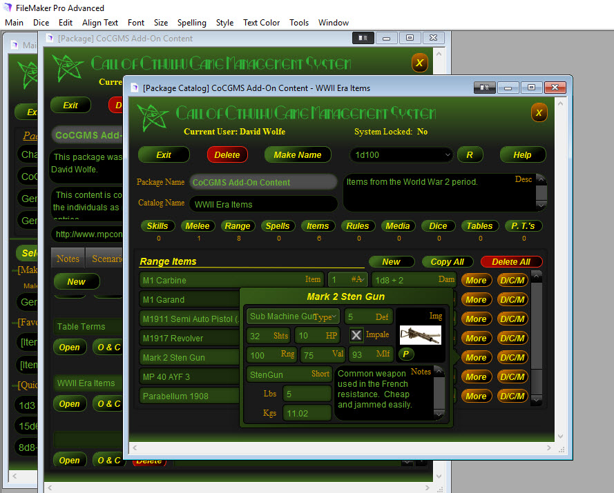Click the Cthulhu star logo in the Package Catalog window
Screen dimensions: 614x493
pos(153,117)
